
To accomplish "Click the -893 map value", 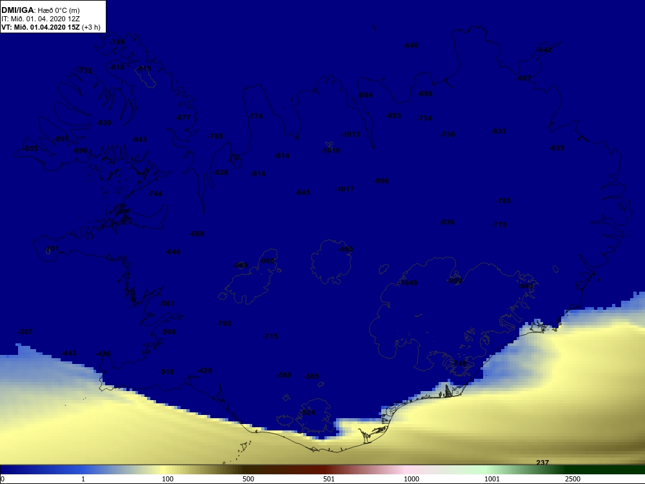I will (393, 116).
